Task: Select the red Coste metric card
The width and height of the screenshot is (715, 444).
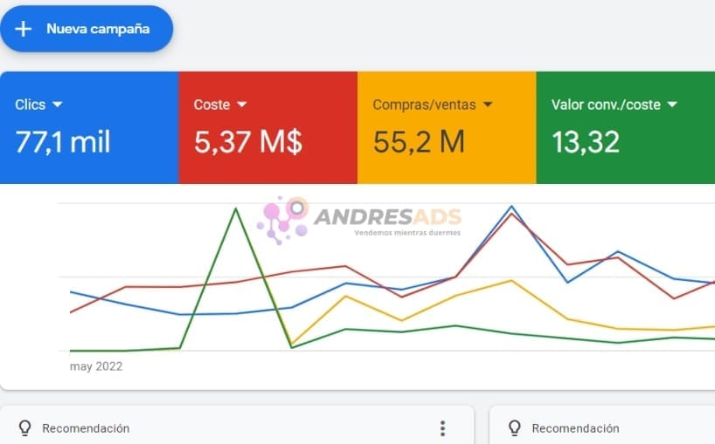Action: coord(268,128)
